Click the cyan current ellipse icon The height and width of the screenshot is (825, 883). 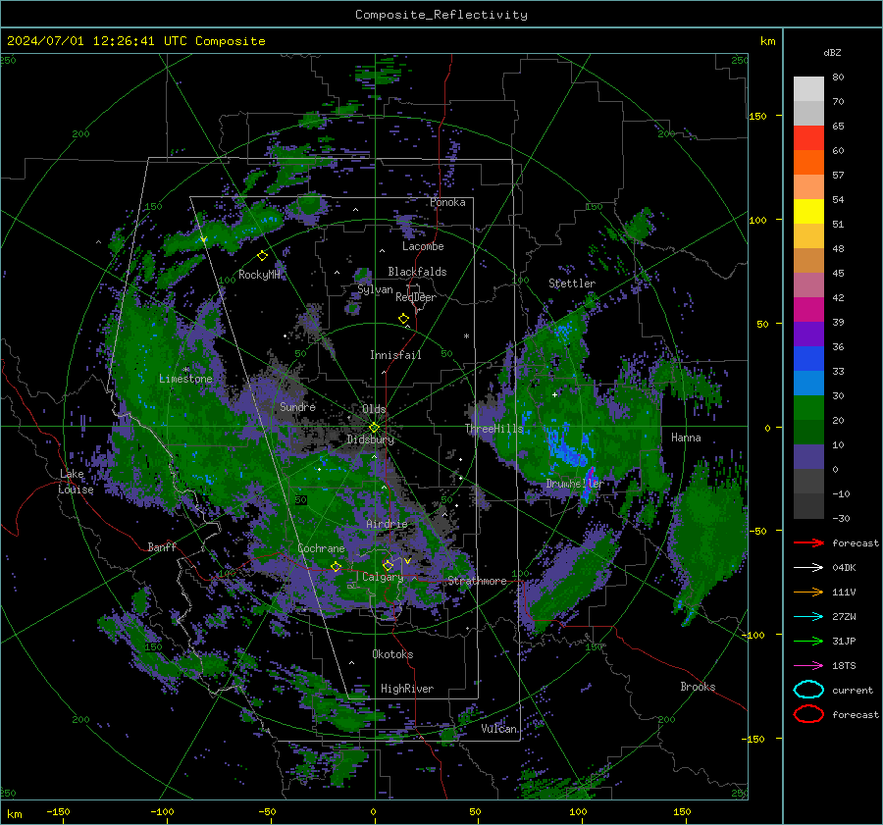(808, 690)
